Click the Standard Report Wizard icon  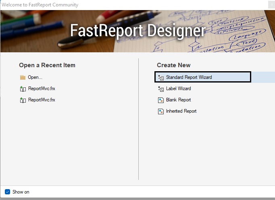pos(160,77)
